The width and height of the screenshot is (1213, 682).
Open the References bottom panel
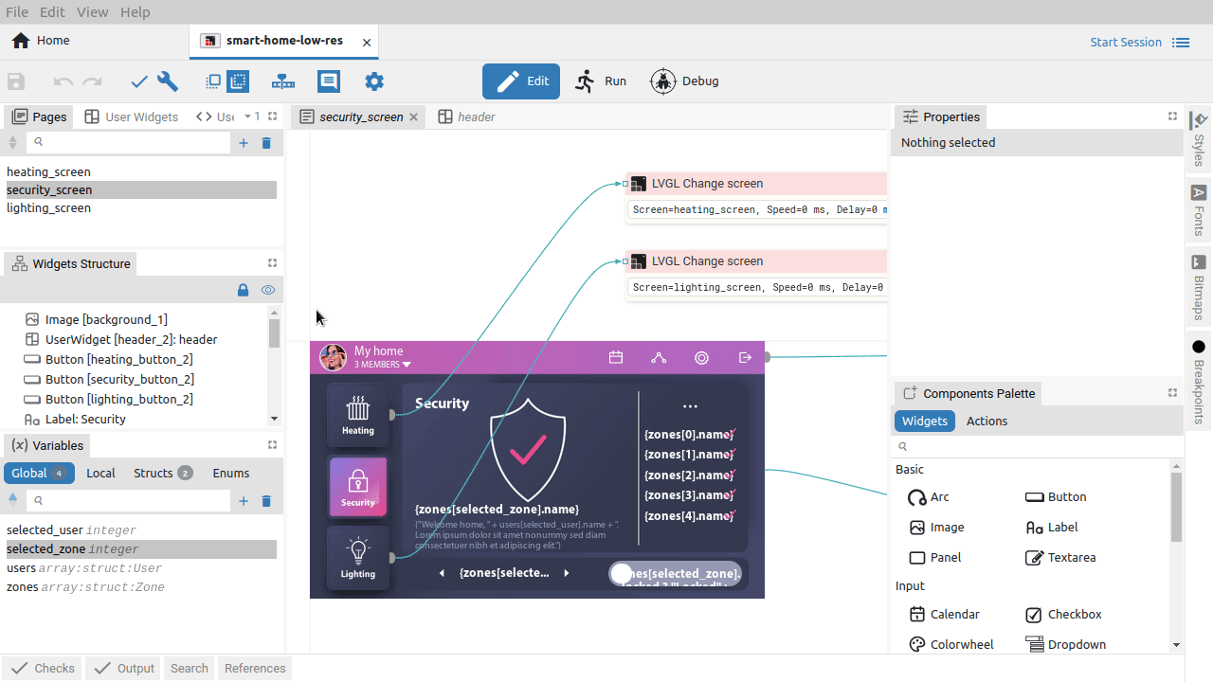click(x=255, y=669)
